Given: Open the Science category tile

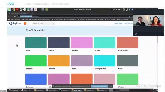Looking at the screenshot, I should click(59, 61).
